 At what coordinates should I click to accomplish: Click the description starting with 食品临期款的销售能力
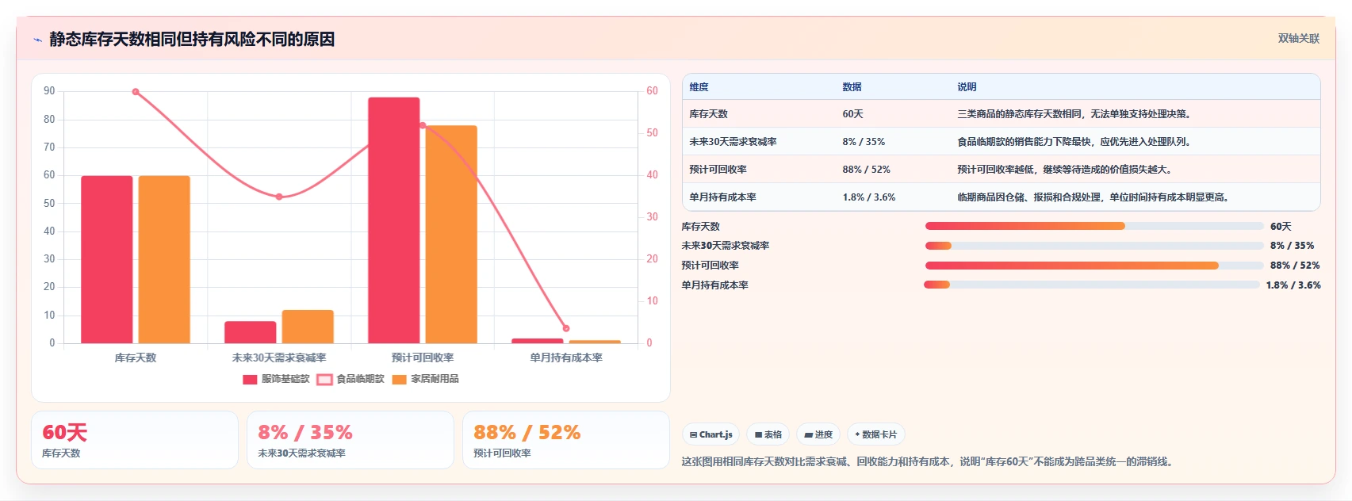tap(1074, 142)
